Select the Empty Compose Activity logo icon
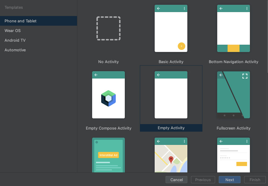 pos(108,98)
